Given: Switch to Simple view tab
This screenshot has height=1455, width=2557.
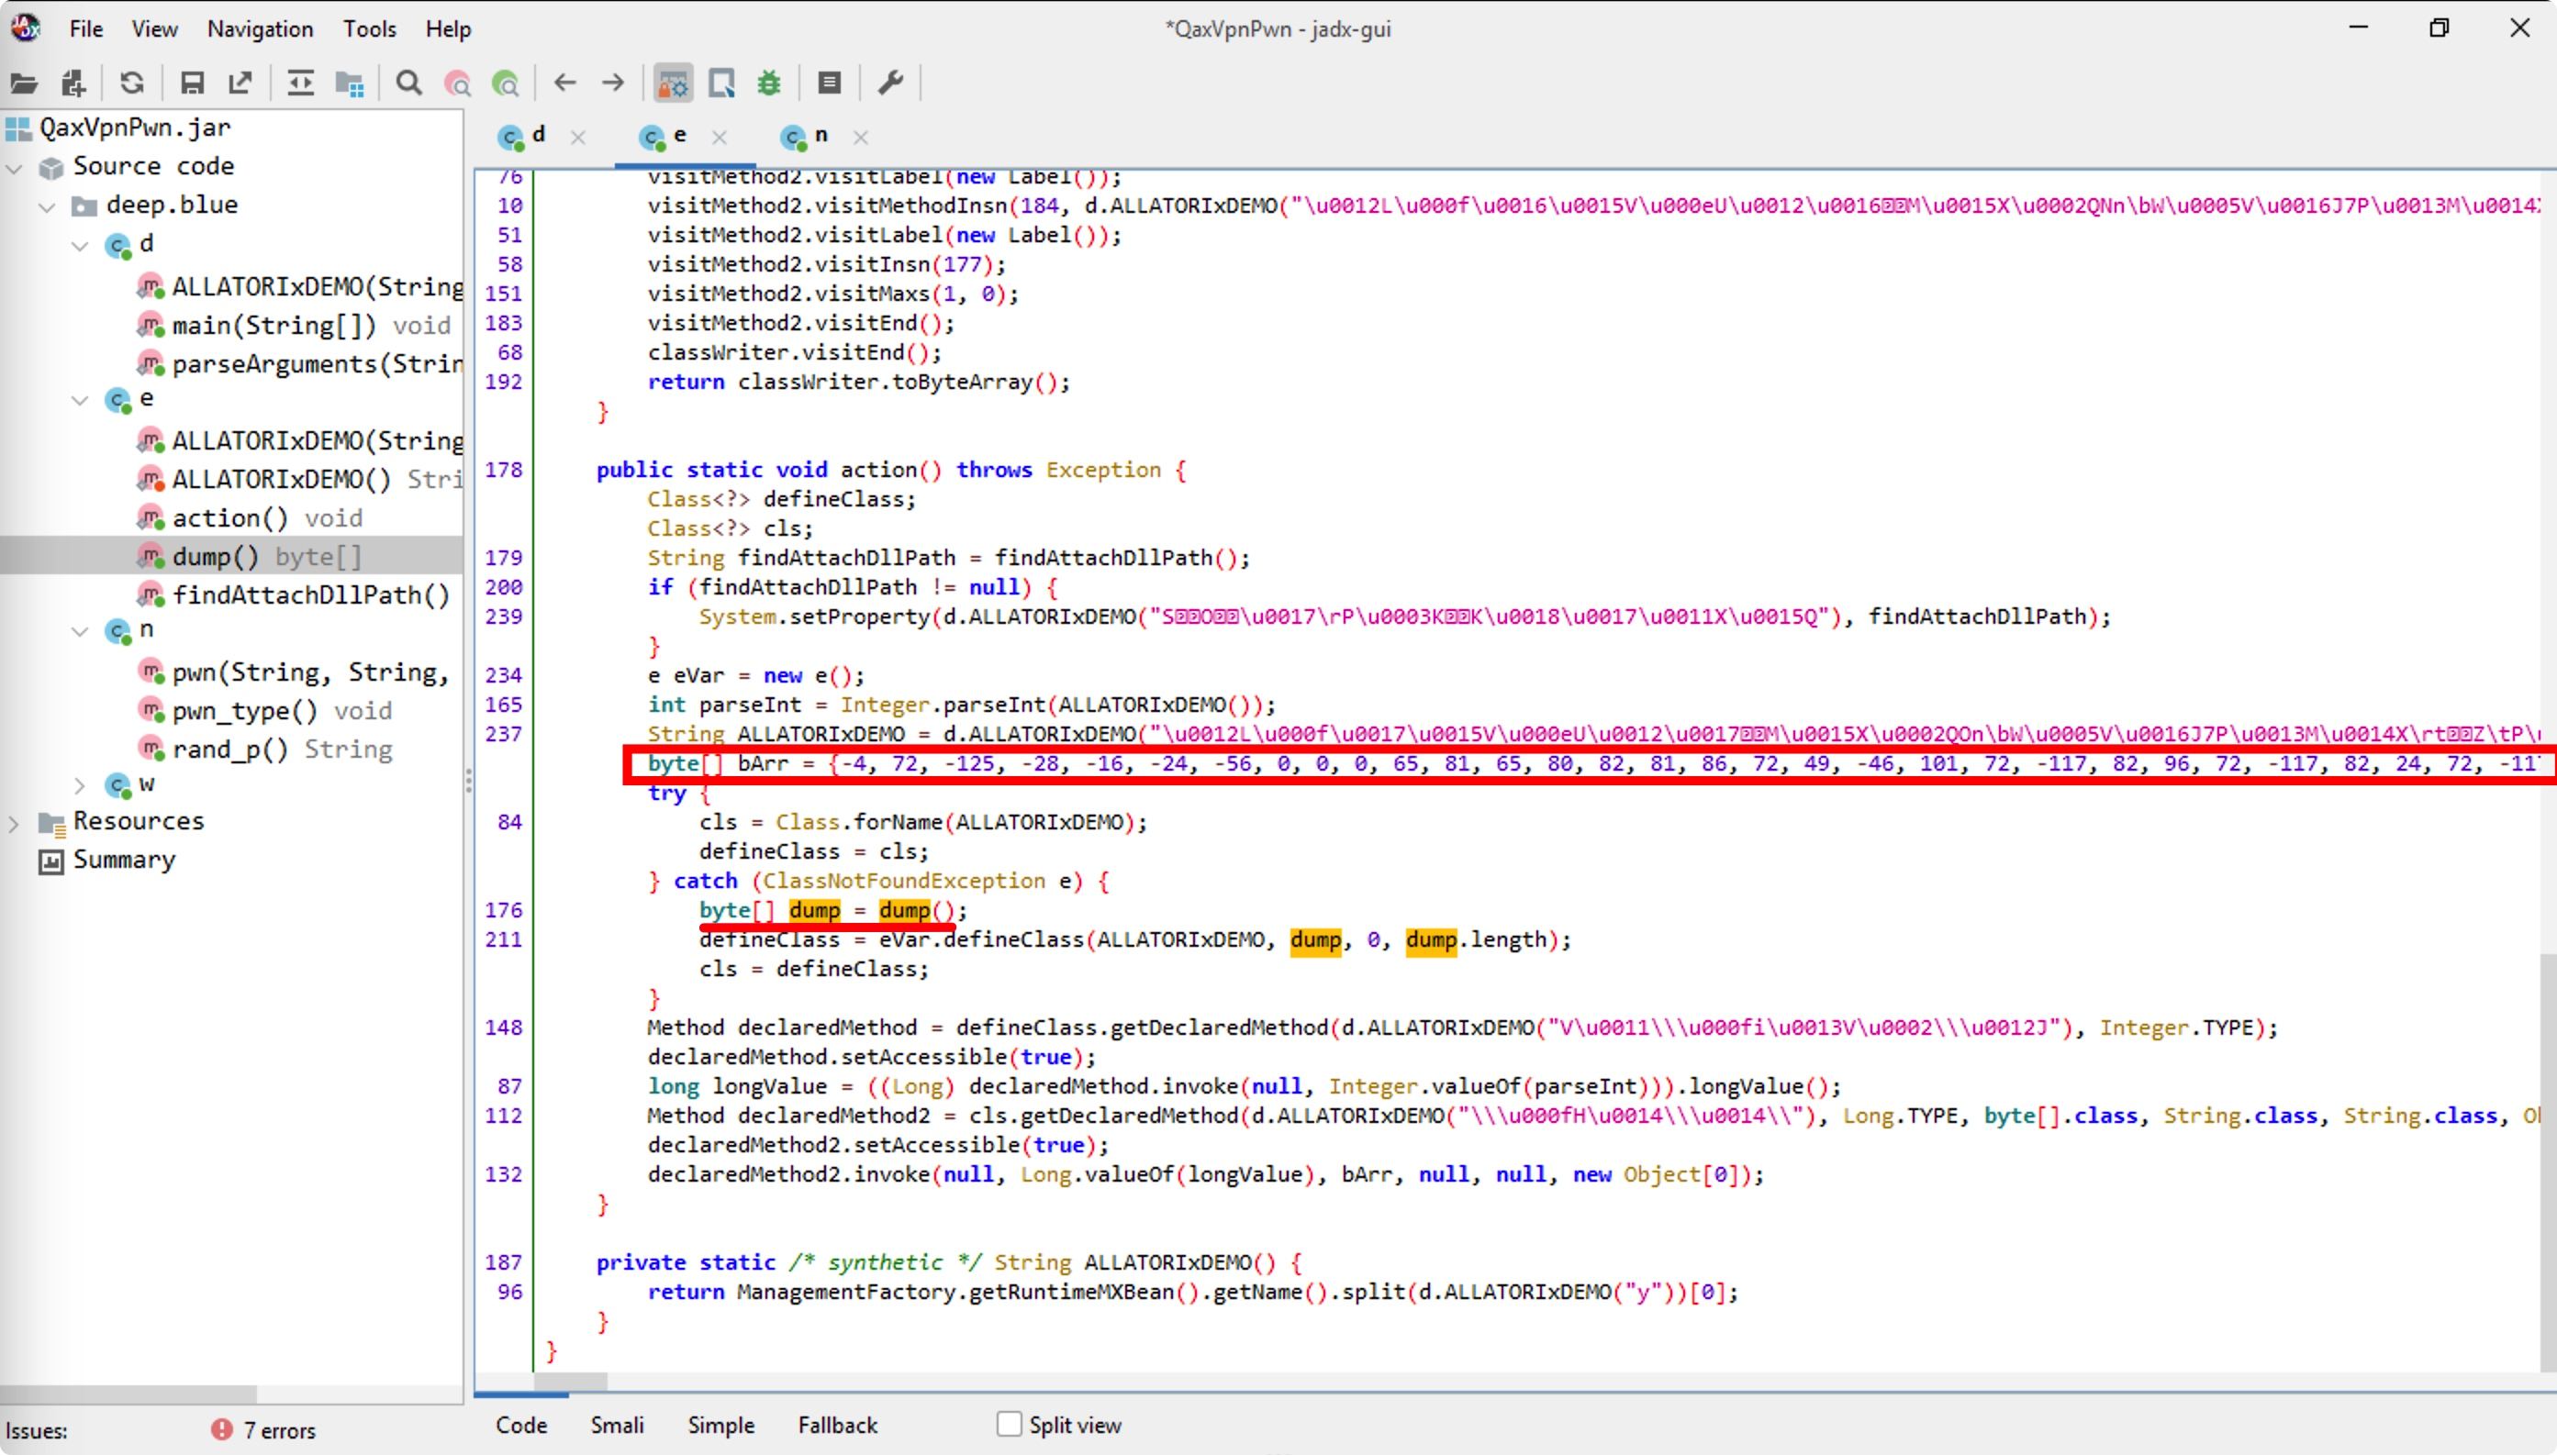Looking at the screenshot, I should pyautogui.click(x=720, y=1425).
